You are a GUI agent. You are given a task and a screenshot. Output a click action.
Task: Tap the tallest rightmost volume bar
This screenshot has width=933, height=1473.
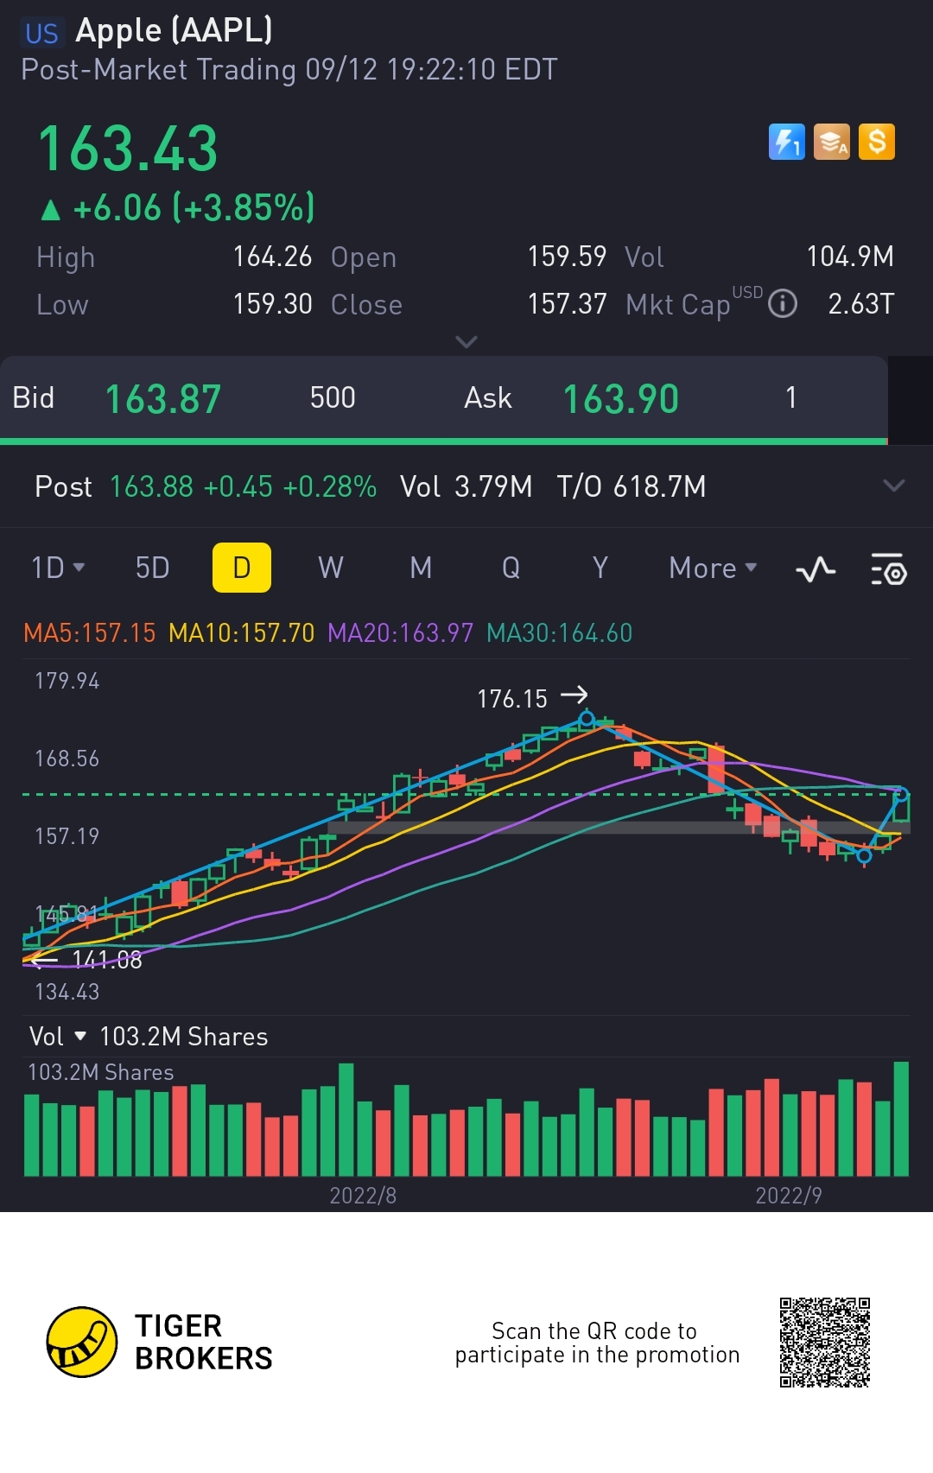(901, 1118)
